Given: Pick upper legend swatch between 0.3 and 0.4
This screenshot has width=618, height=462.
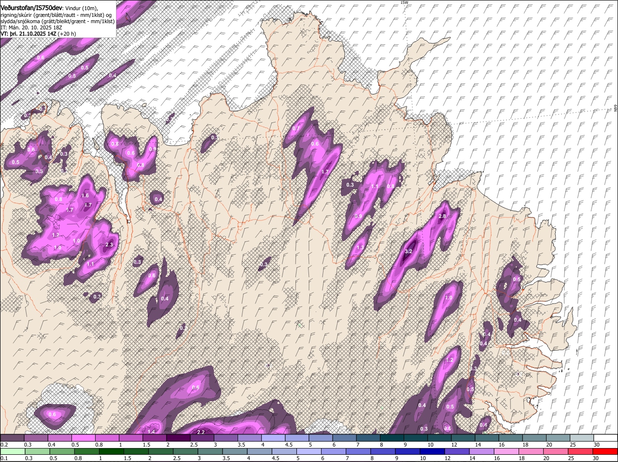Looking at the screenshot, I should [36, 438].
